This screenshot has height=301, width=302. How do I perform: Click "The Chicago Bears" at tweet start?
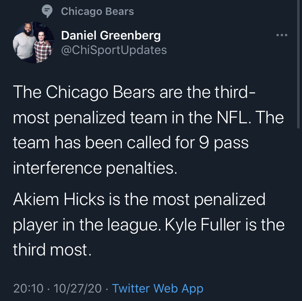[84, 93]
